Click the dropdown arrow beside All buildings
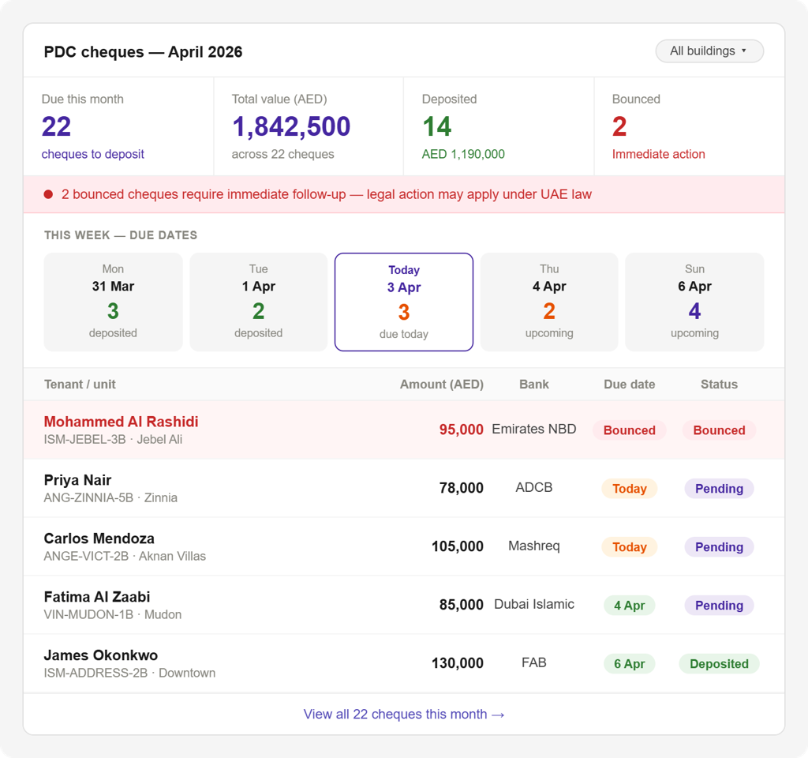Viewport: 808px width, 758px height. (744, 51)
